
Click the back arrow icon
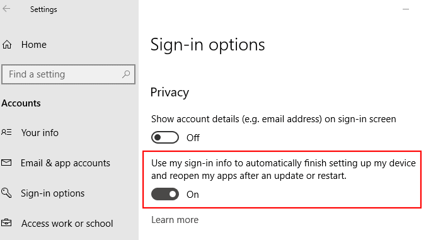[6, 9]
